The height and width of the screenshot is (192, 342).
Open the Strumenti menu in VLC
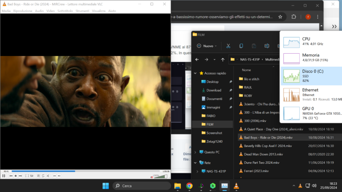82,11
